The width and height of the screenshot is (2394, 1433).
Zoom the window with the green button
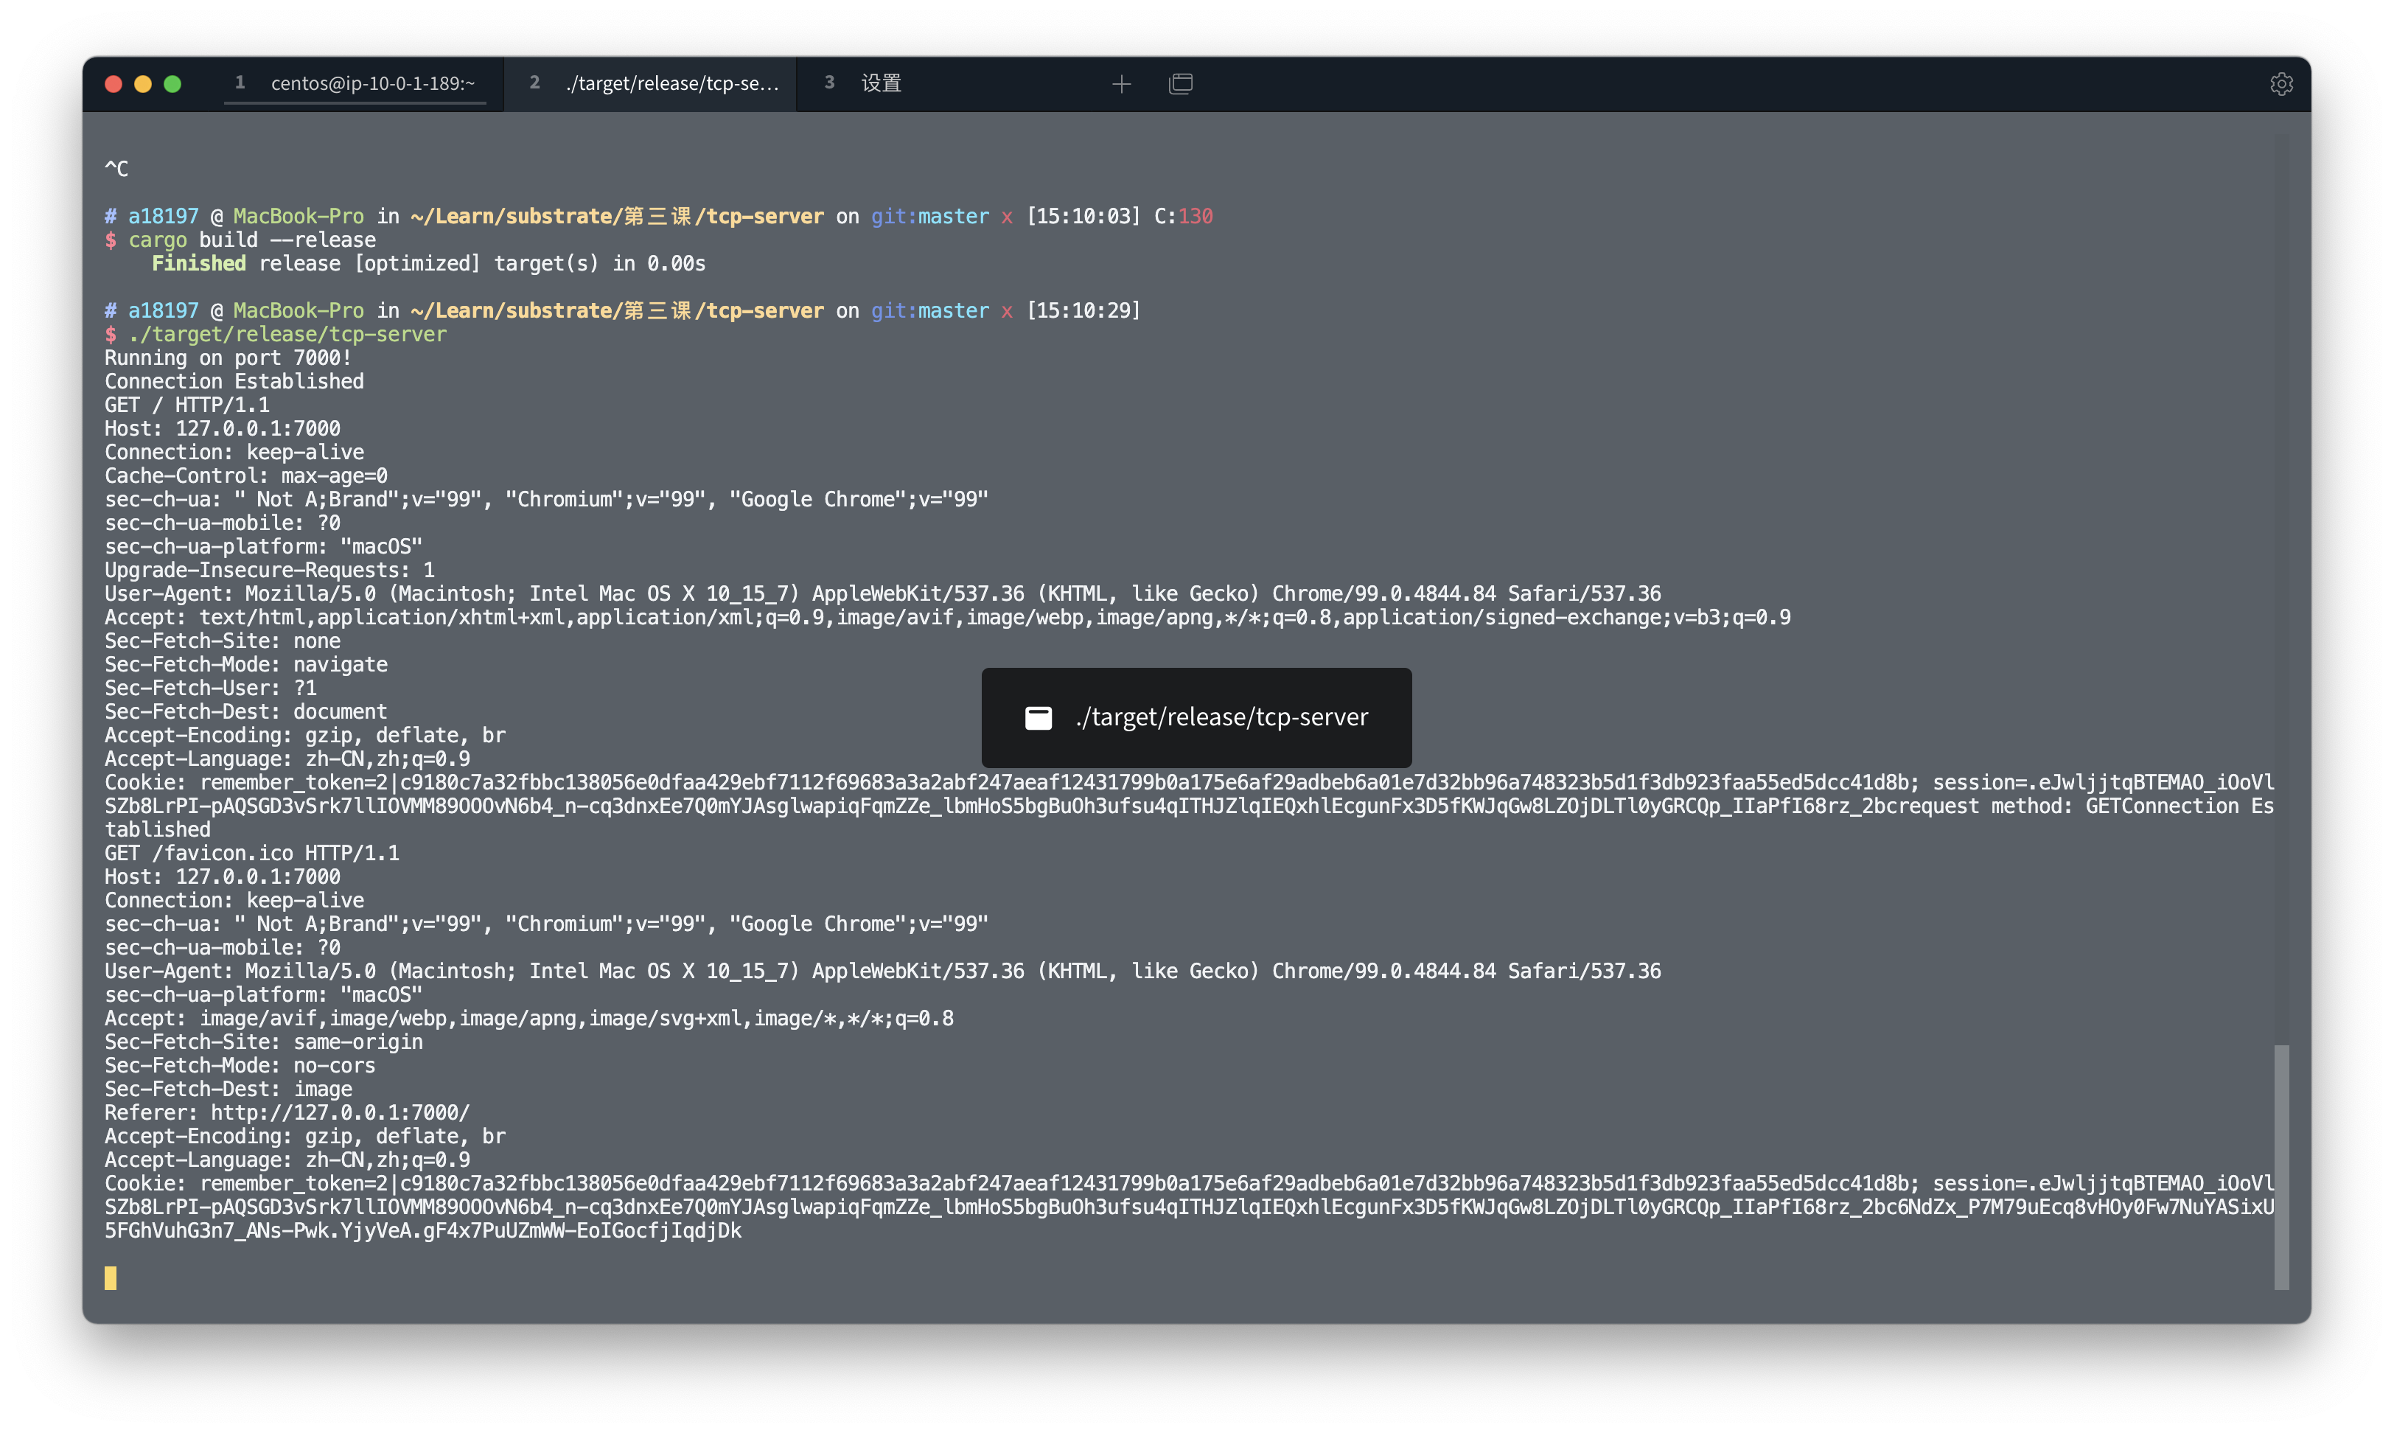point(172,84)
